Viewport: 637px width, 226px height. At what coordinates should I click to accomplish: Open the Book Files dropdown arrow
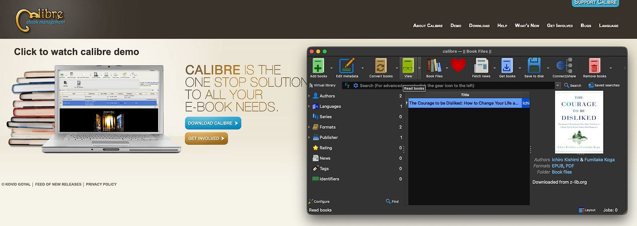click(x=448, y=68)
